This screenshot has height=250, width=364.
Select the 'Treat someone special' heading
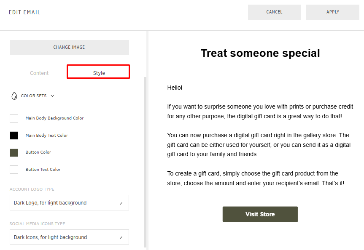click(x=260, y=53)
